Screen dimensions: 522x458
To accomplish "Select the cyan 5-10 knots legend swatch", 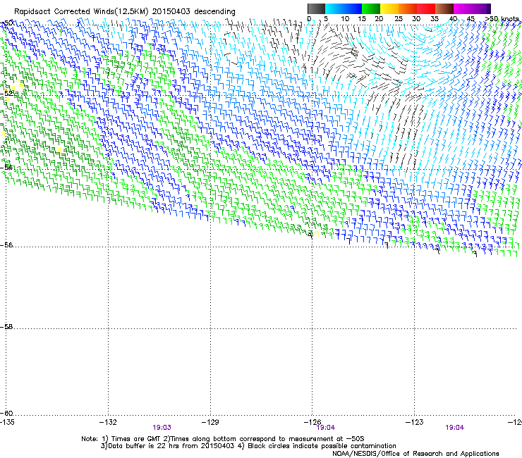I will pyautogui.click(x=334, y=8).
